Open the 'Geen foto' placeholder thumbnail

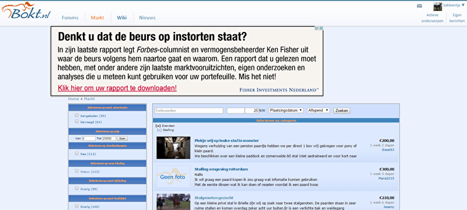173,176
